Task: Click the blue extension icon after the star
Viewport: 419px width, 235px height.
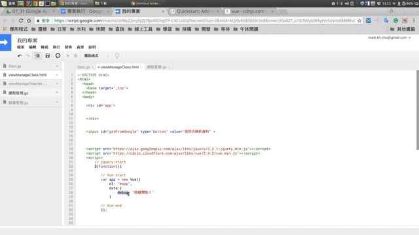Action: pyautogui.click(x=369, y=20)
